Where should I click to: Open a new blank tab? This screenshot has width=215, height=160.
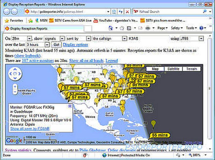(88, 28)
